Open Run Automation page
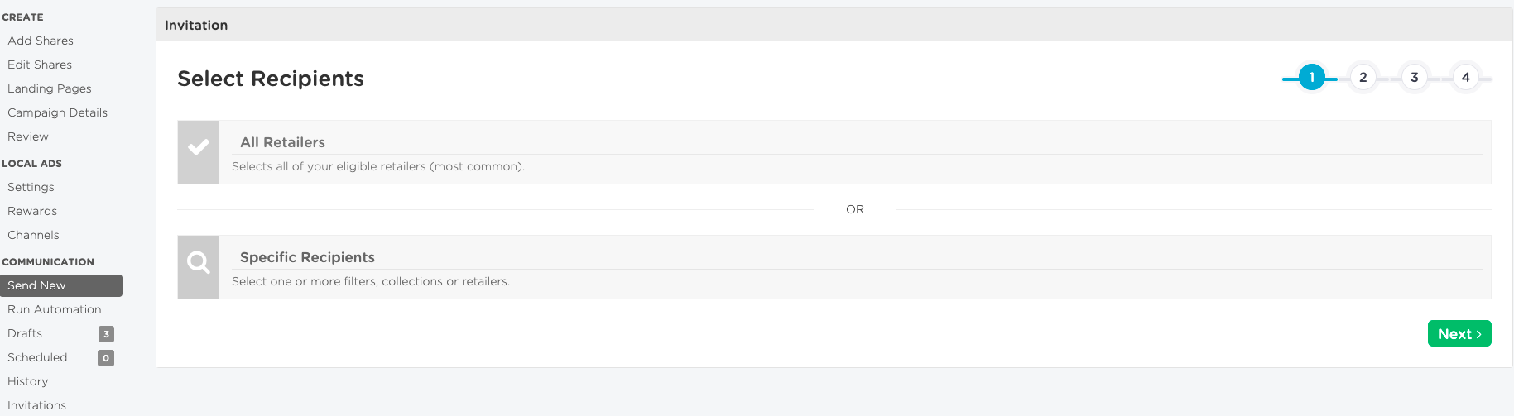This screenshot has width=1514, height=416. tap(55, 309)
